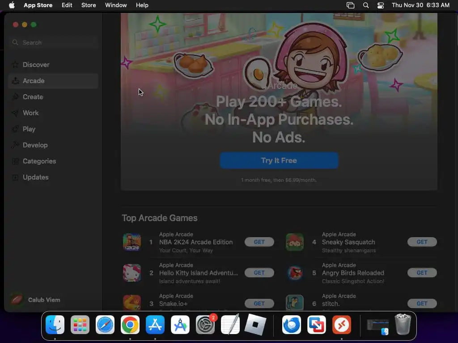Select Arcade in the sidebar
The height and width of the screenshot is (343, 458).
tap(53, 81)
